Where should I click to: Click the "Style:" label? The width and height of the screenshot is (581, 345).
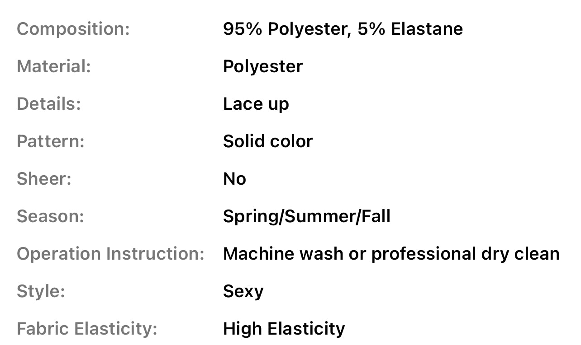click(41, 292)
